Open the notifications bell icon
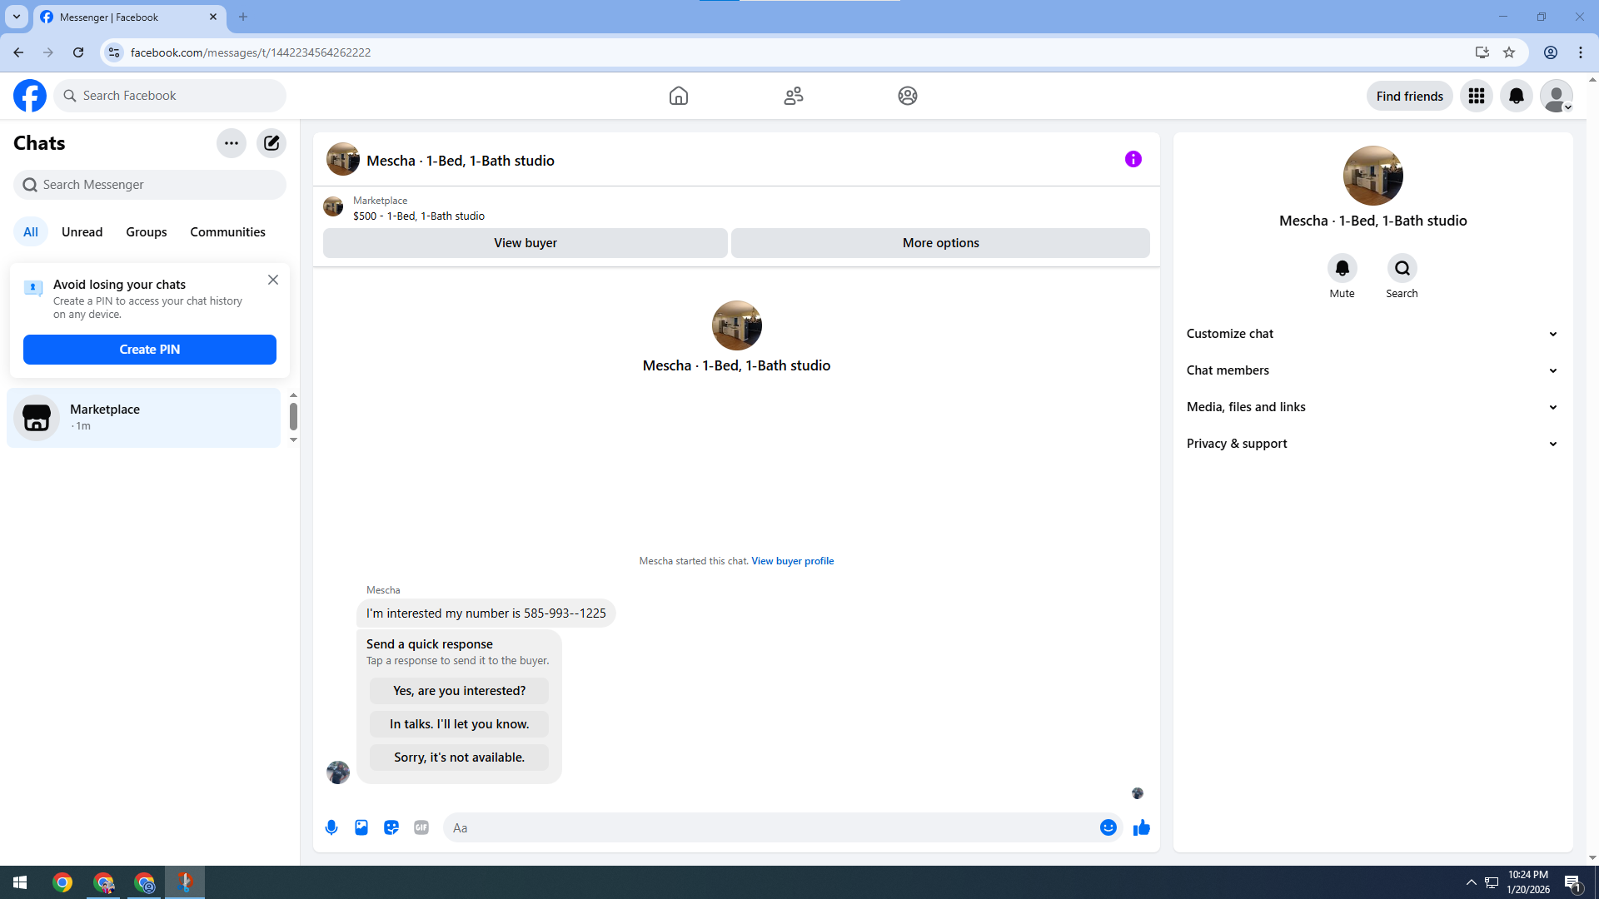1599x899 pixels. [x=1517, y=96]
